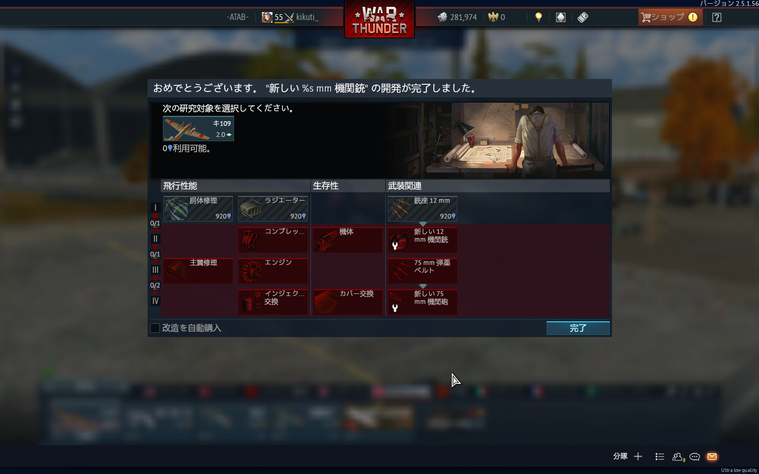Enable 改造を自動購入 checkbox

click(155, 328)
